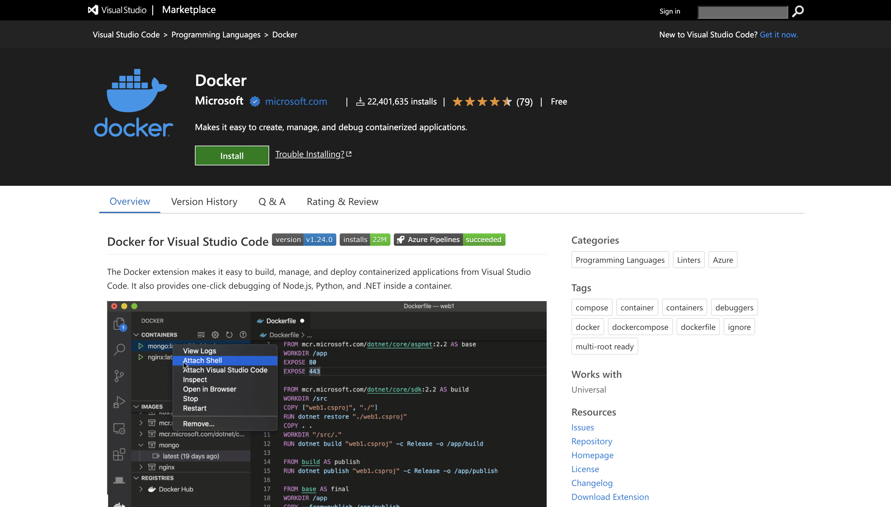Open the Trouble Installing link

coord(313,154)
